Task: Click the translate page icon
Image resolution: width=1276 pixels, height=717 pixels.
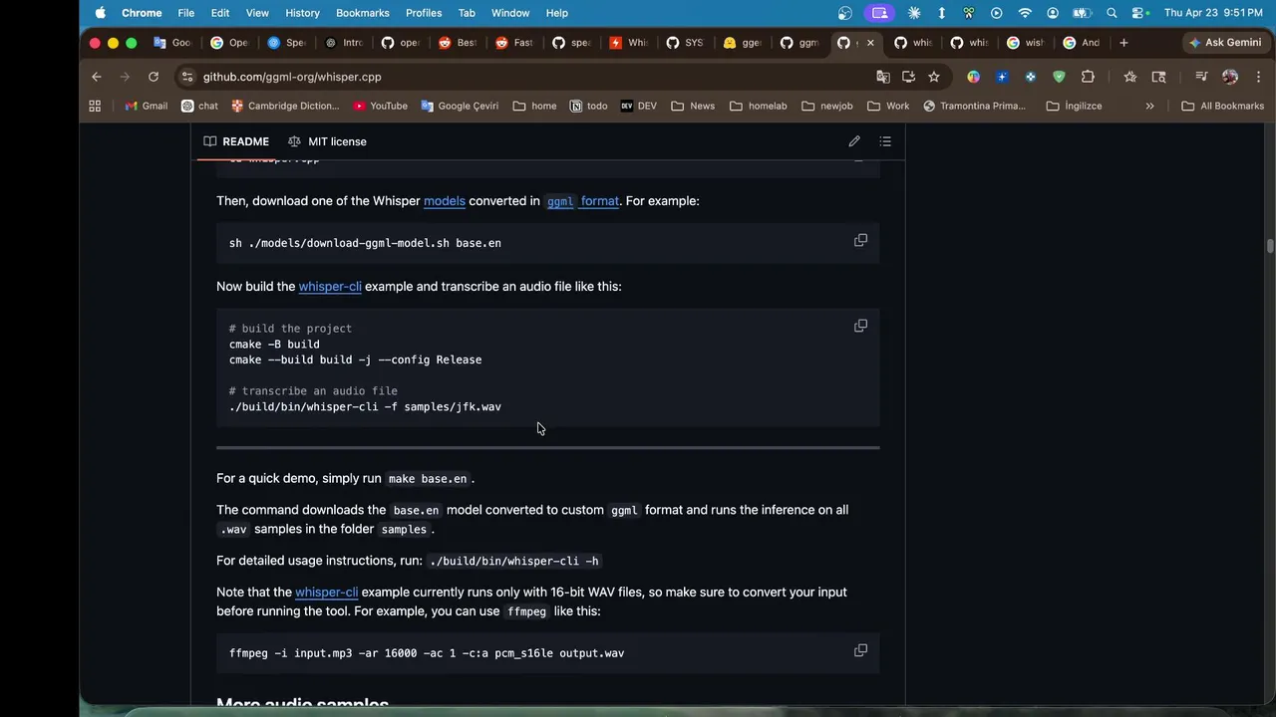Action: click(883, 77)
